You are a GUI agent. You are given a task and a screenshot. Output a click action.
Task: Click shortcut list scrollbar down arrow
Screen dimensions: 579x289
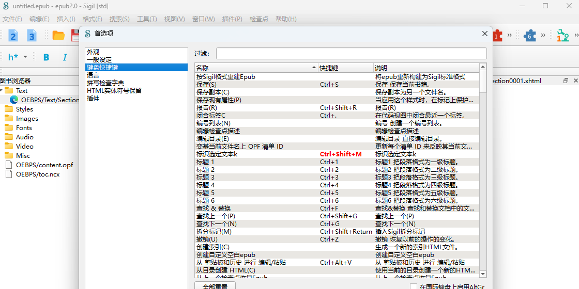(483, 274)
